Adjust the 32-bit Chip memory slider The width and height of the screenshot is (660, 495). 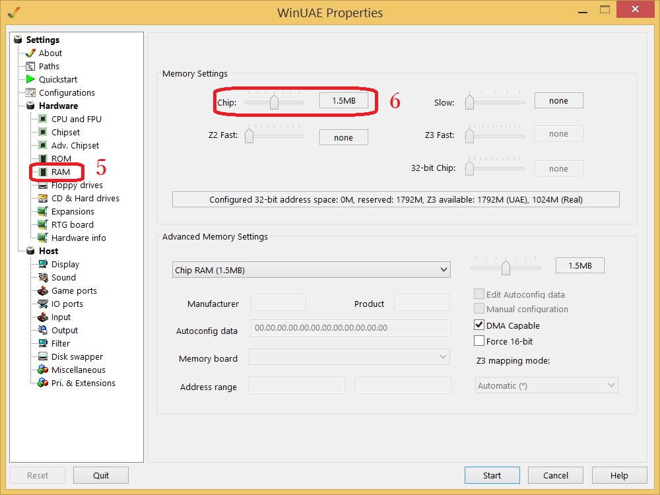coord(469,168)
